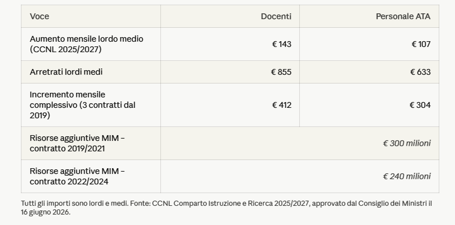Click the CCNL 2025/2027 text in first row
Image resolution: width=455 pixels, height=225 pixels.
[x=66, y=49]
